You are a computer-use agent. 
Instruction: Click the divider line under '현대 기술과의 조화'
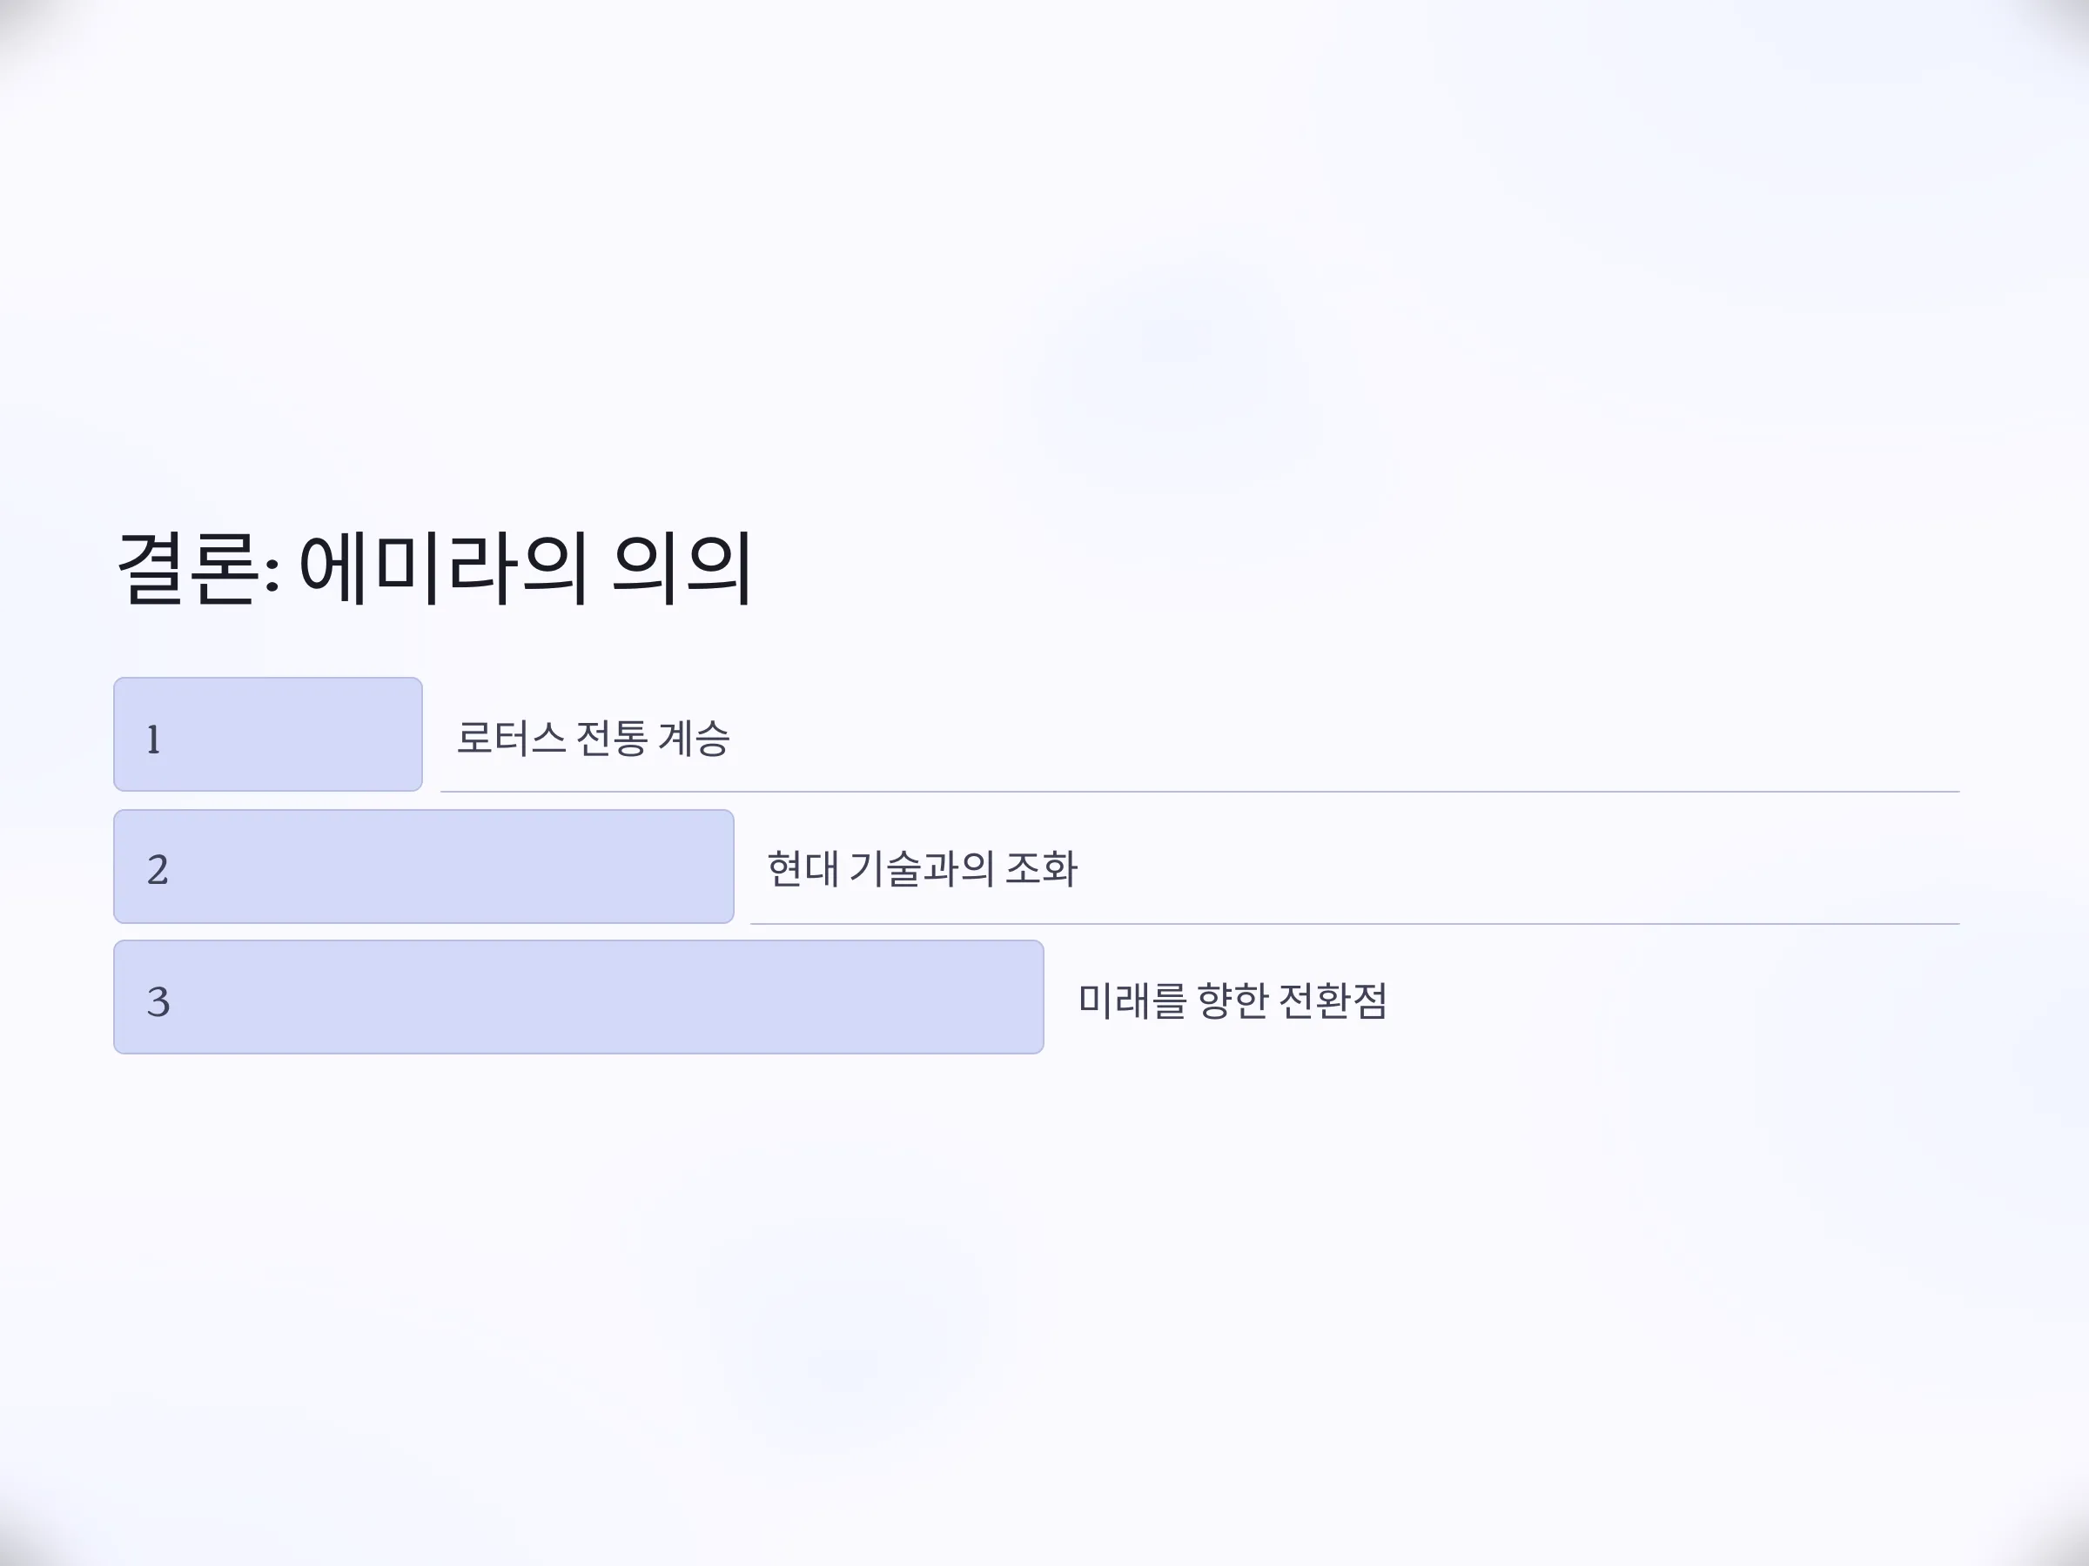[1355, 923]
